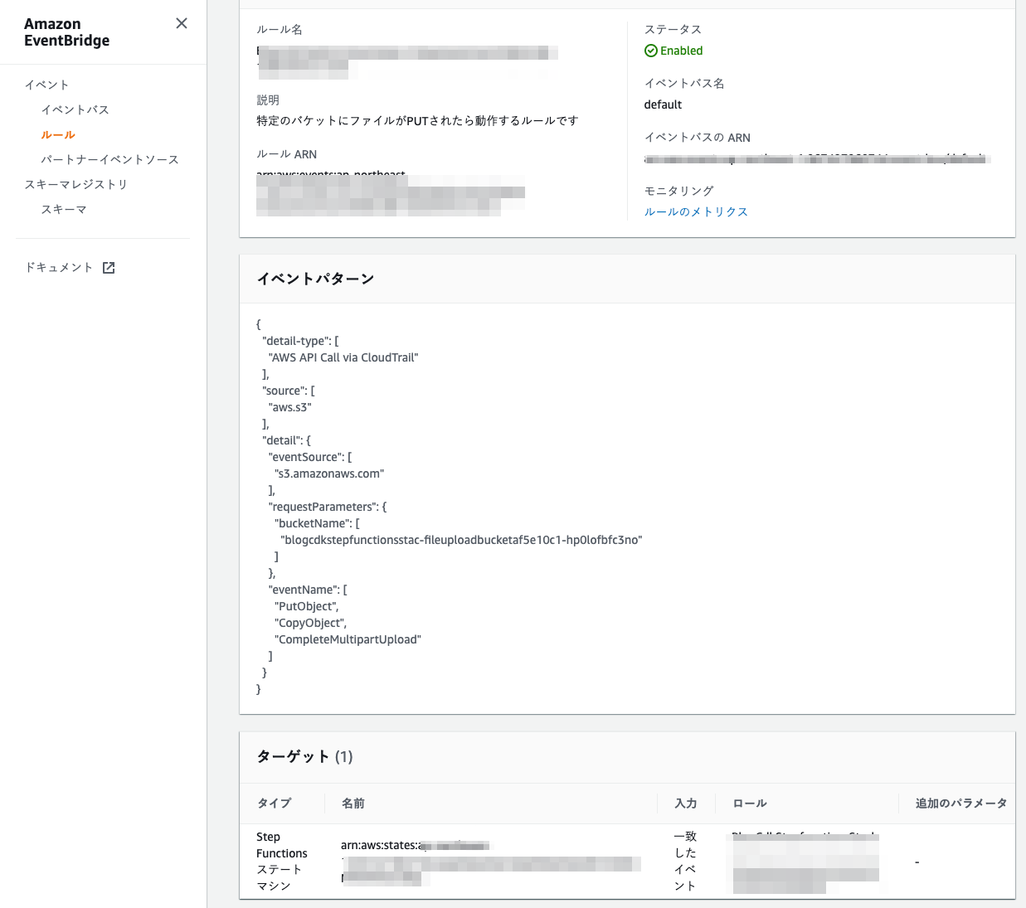This screenshot has height=908, width=1026.
Task: Select the default event bus name value
Action: [663, 104]
